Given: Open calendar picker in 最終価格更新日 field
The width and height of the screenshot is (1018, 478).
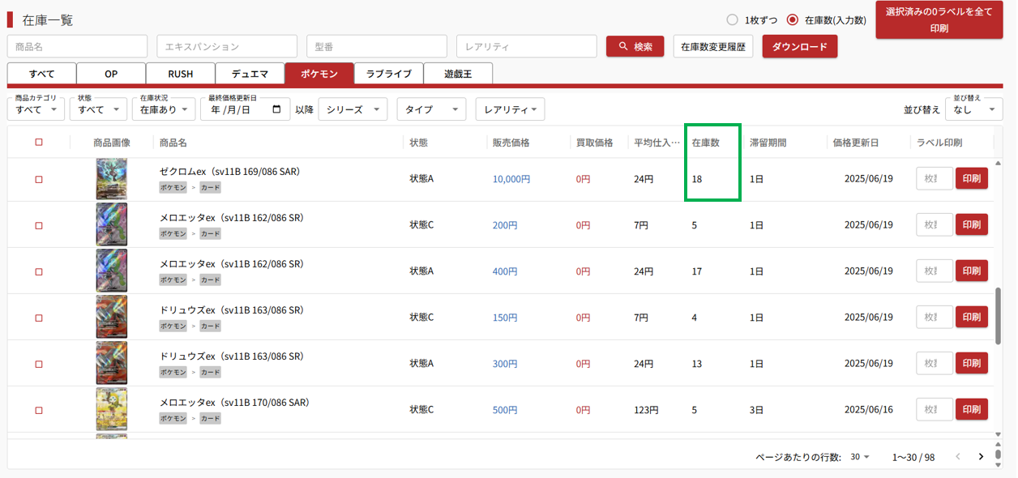Looking at the screenshot, I should (277, 109).
